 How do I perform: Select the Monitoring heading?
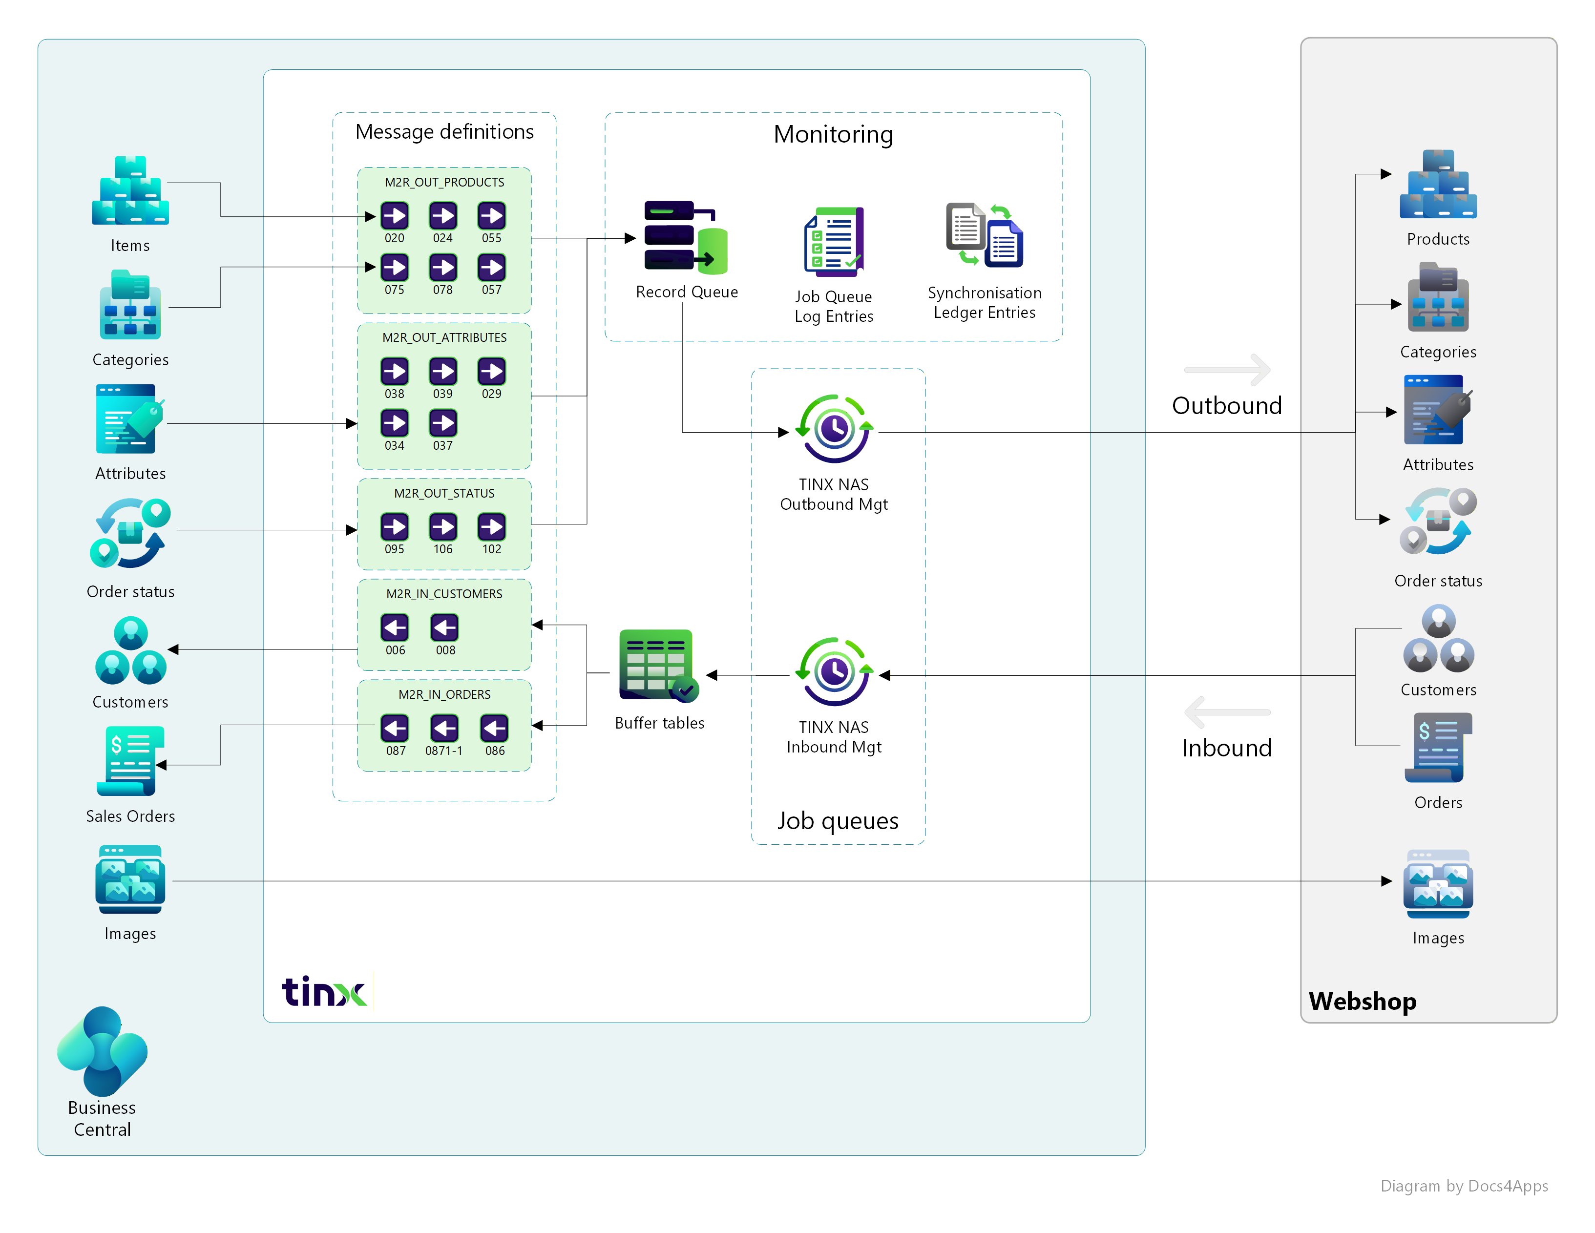[x=833, y=135]
